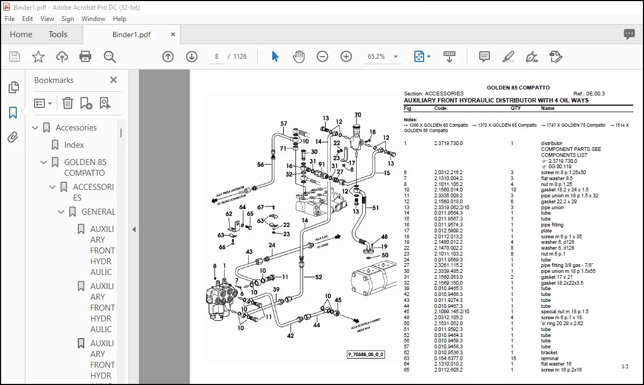644x385 pixels.
Task: Collapse the navigation pane with the side arrow
Action: 134,230
